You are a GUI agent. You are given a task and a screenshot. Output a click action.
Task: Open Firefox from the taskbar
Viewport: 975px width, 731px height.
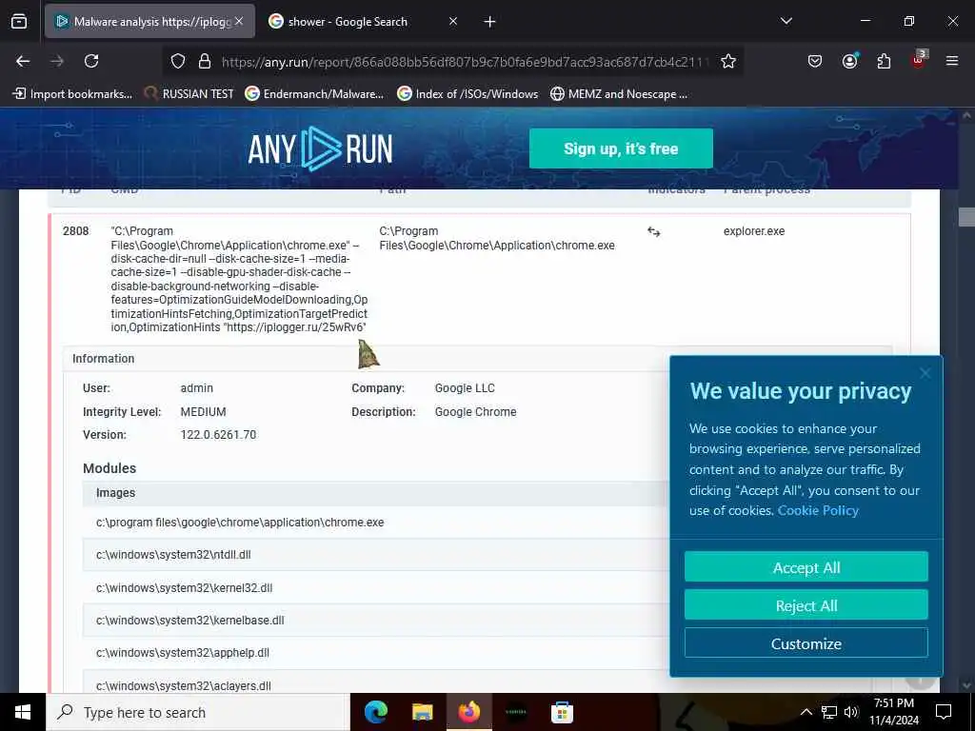tap(469, 712)
